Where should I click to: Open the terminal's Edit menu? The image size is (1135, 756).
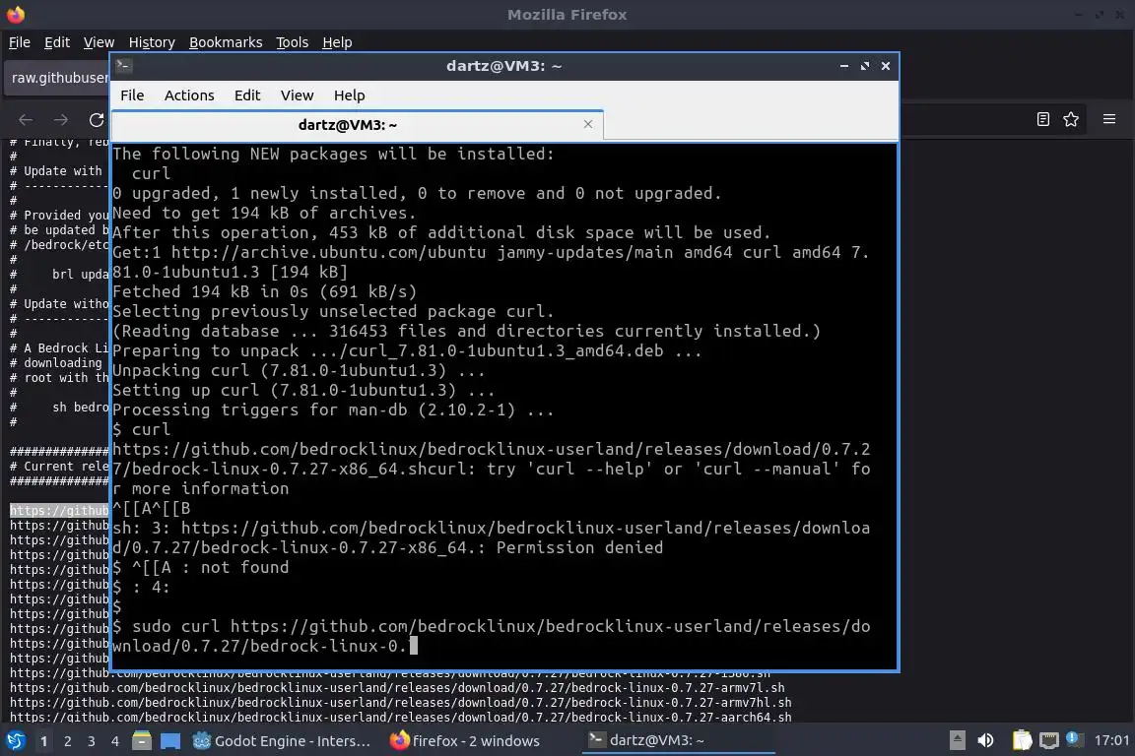pyautogui.click(x=247, y=95)
